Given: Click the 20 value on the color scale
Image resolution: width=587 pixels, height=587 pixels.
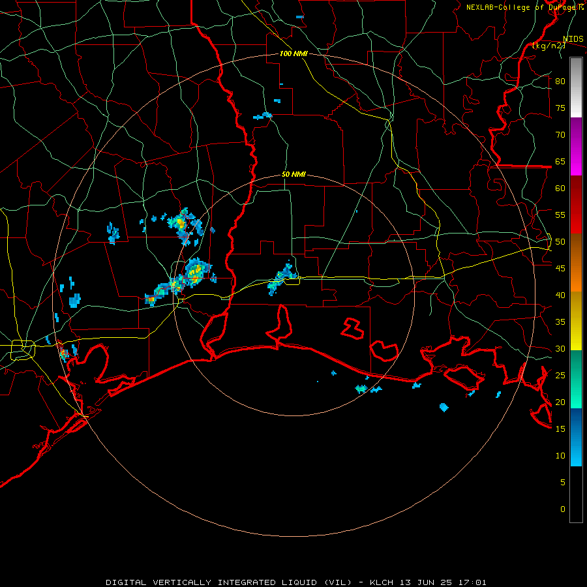Looking at the screenshot, I should (x=560, y=402).
